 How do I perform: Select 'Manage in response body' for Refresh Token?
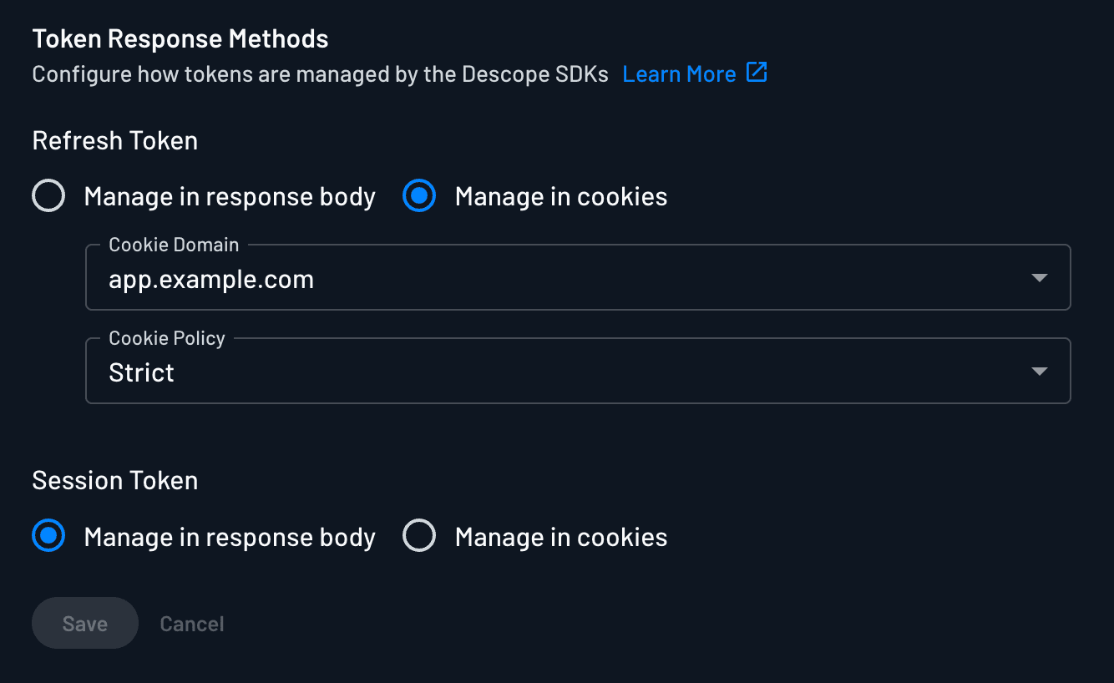[x=48, y=195]
